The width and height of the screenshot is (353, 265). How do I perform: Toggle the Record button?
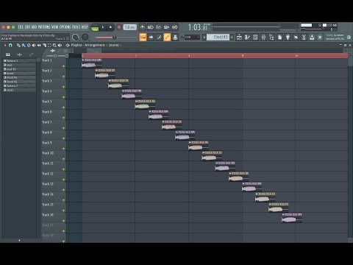pyautogui.click(x=119, y=27)
